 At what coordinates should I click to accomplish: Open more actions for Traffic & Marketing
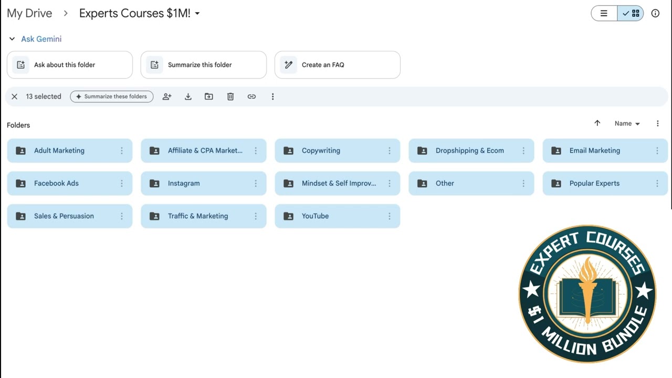pos(256,216)
